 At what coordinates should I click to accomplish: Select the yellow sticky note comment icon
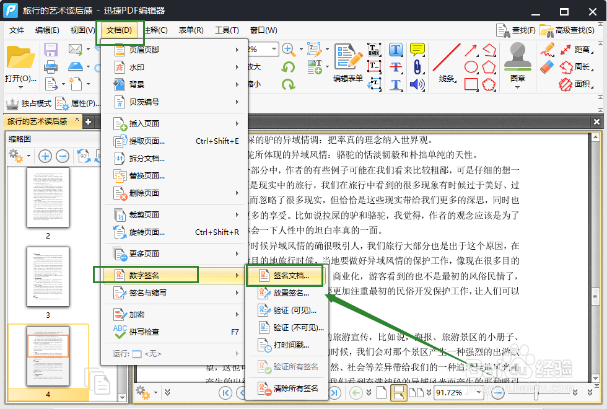click(417, 50)
